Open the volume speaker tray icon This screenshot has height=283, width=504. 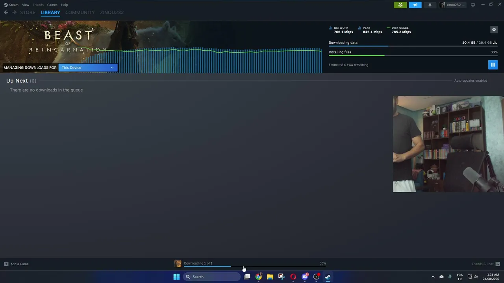[x=476, y=277]
